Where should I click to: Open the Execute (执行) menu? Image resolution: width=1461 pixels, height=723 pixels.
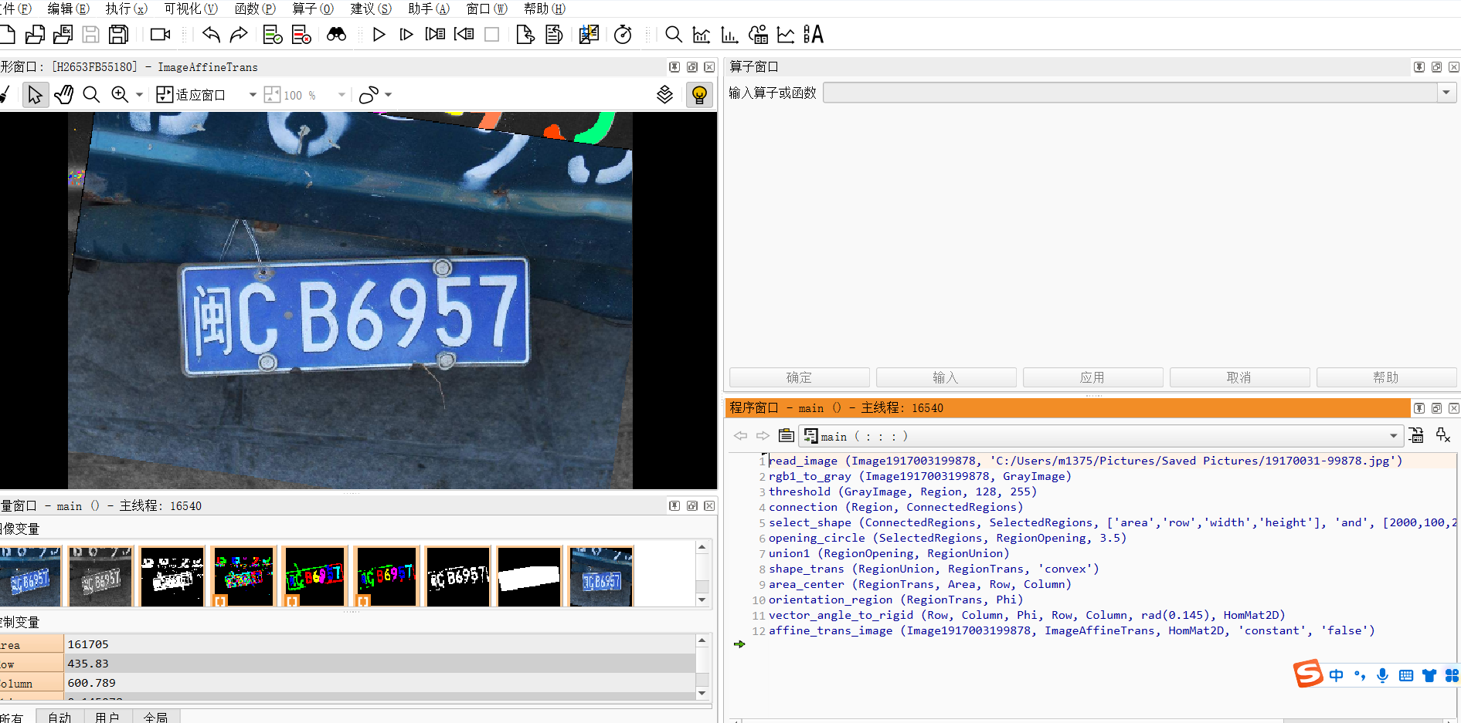pos(127,8)
